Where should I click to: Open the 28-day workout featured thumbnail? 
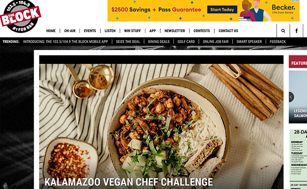tap(298, 159)
